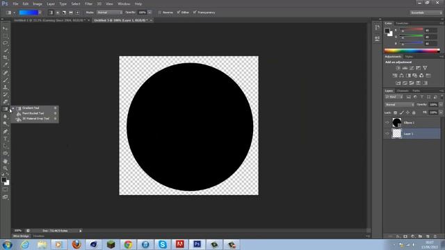Lock transparent pixels in Layers panel
The width and height of the screenshot is (445, 250).
tap(396, 112)
